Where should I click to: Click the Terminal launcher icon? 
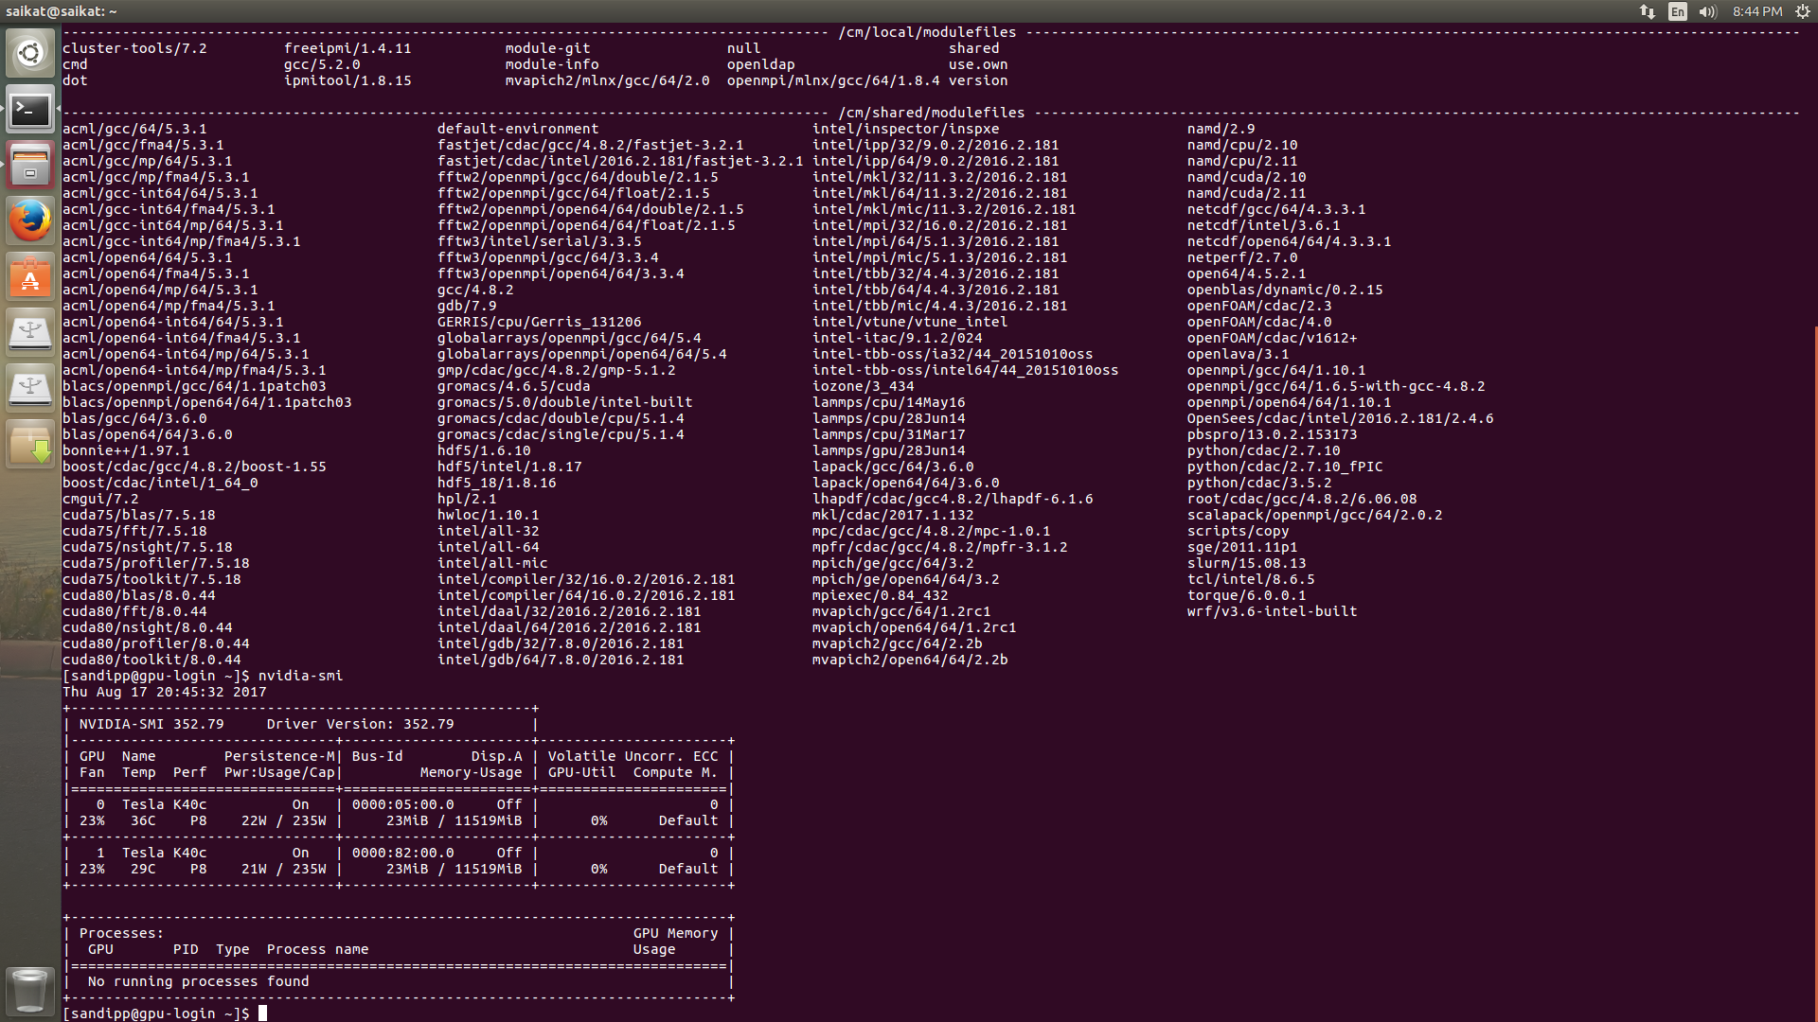tap(30, 111)
